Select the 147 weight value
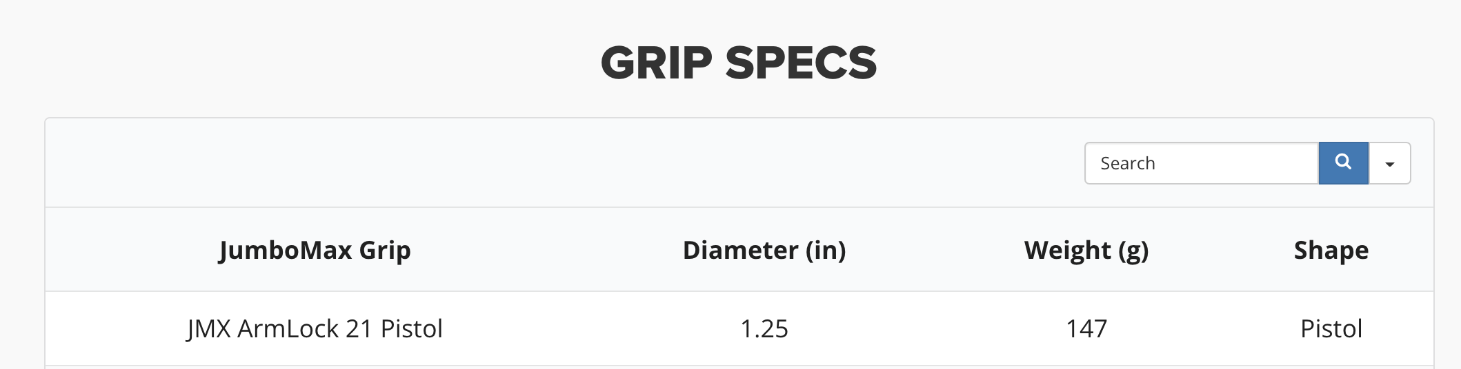1461x369 pixels. pos(1086,329)
